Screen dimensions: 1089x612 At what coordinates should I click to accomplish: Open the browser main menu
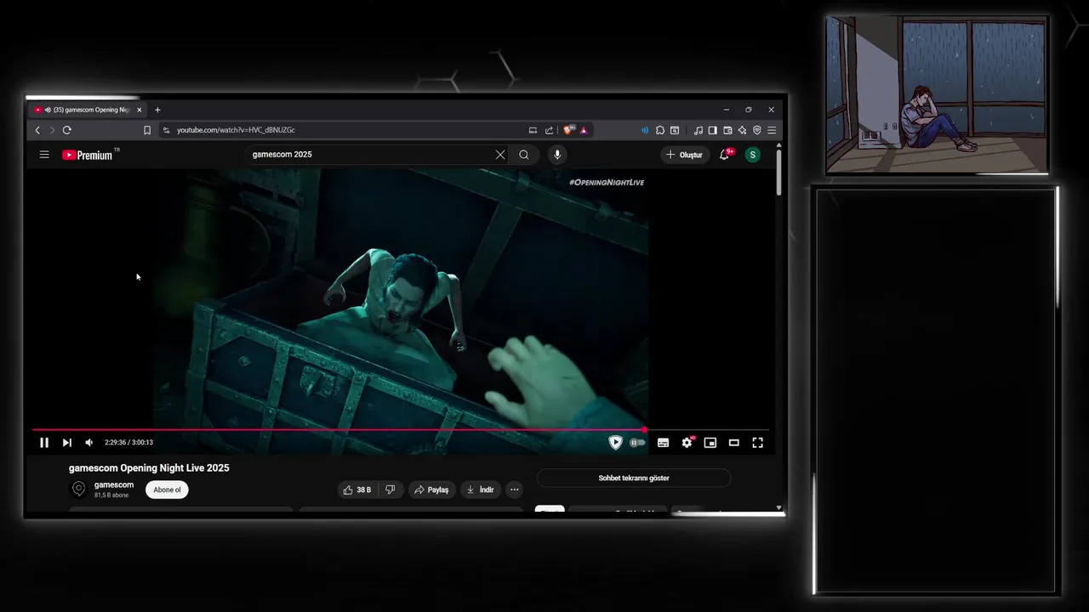pyautogui.click(x=772, y=130)
